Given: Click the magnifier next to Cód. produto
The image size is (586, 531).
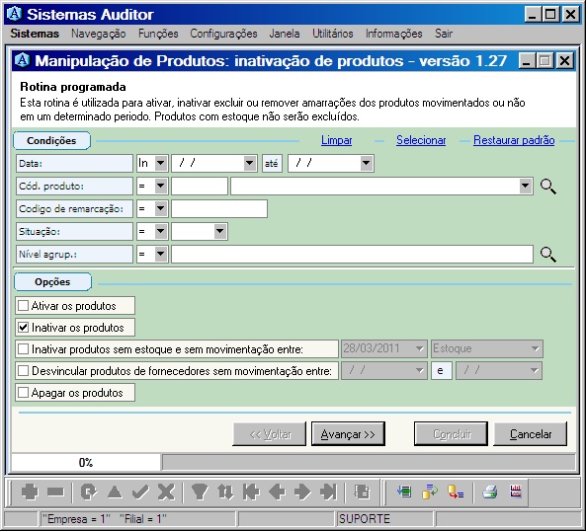Looking at the screenshot, I should (x=548, y=187).
